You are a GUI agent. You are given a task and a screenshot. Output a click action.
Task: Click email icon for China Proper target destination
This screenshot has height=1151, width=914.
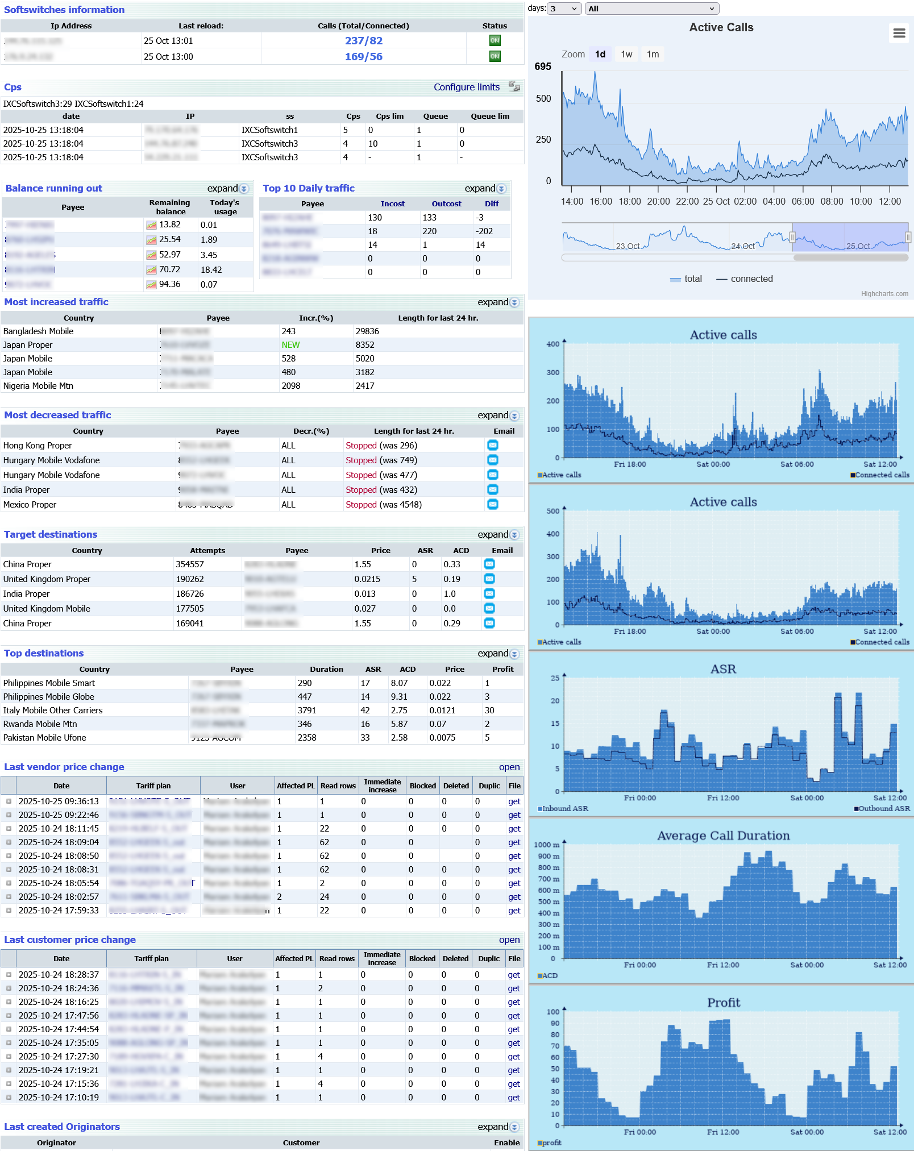pyautogui.click(x=489, y=564)
